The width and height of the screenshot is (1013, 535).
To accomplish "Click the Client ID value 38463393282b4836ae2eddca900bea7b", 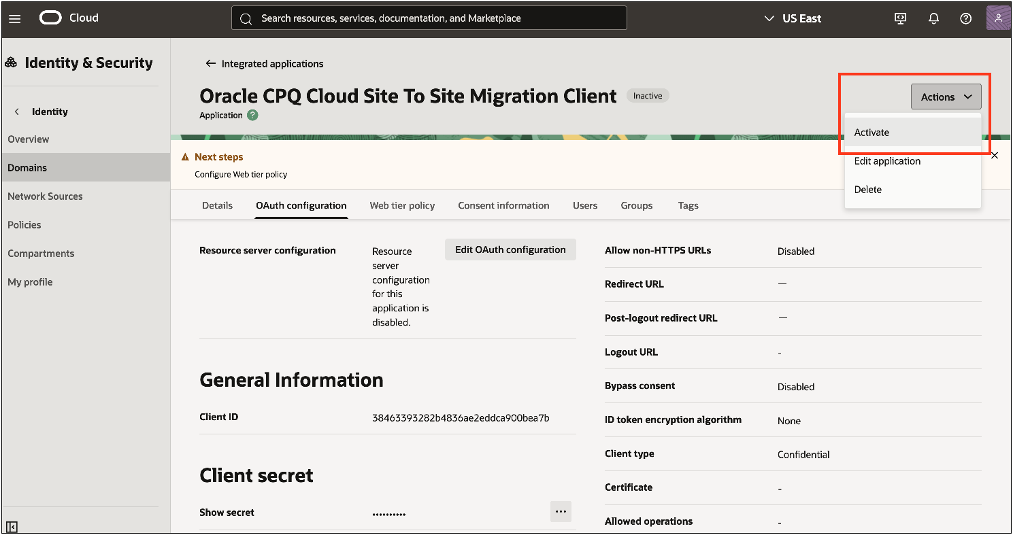I will (x=461, y=417).
